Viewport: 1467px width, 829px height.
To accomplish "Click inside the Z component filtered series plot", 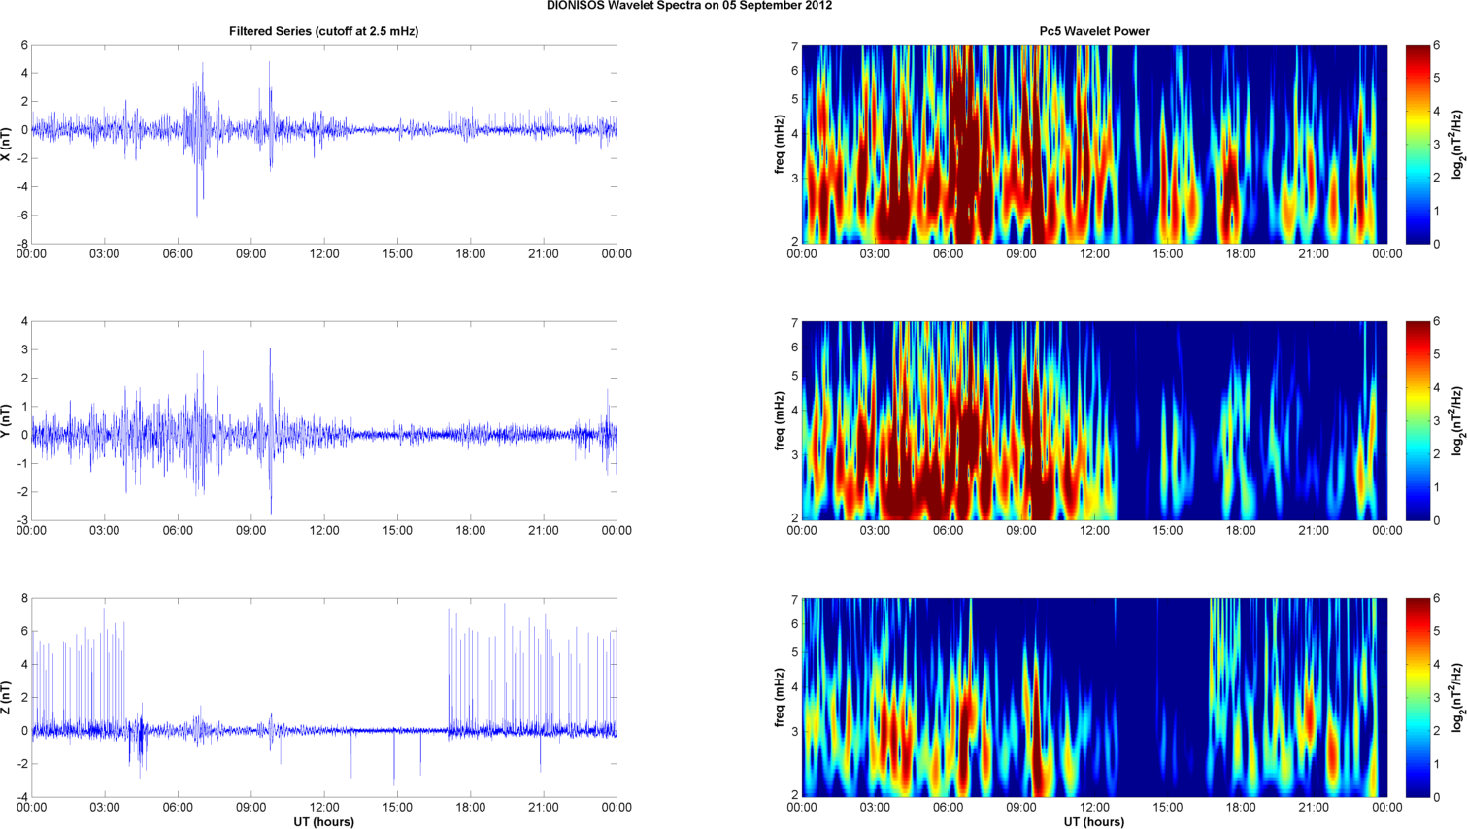I will pyautogui.click(x=323, y=697).
